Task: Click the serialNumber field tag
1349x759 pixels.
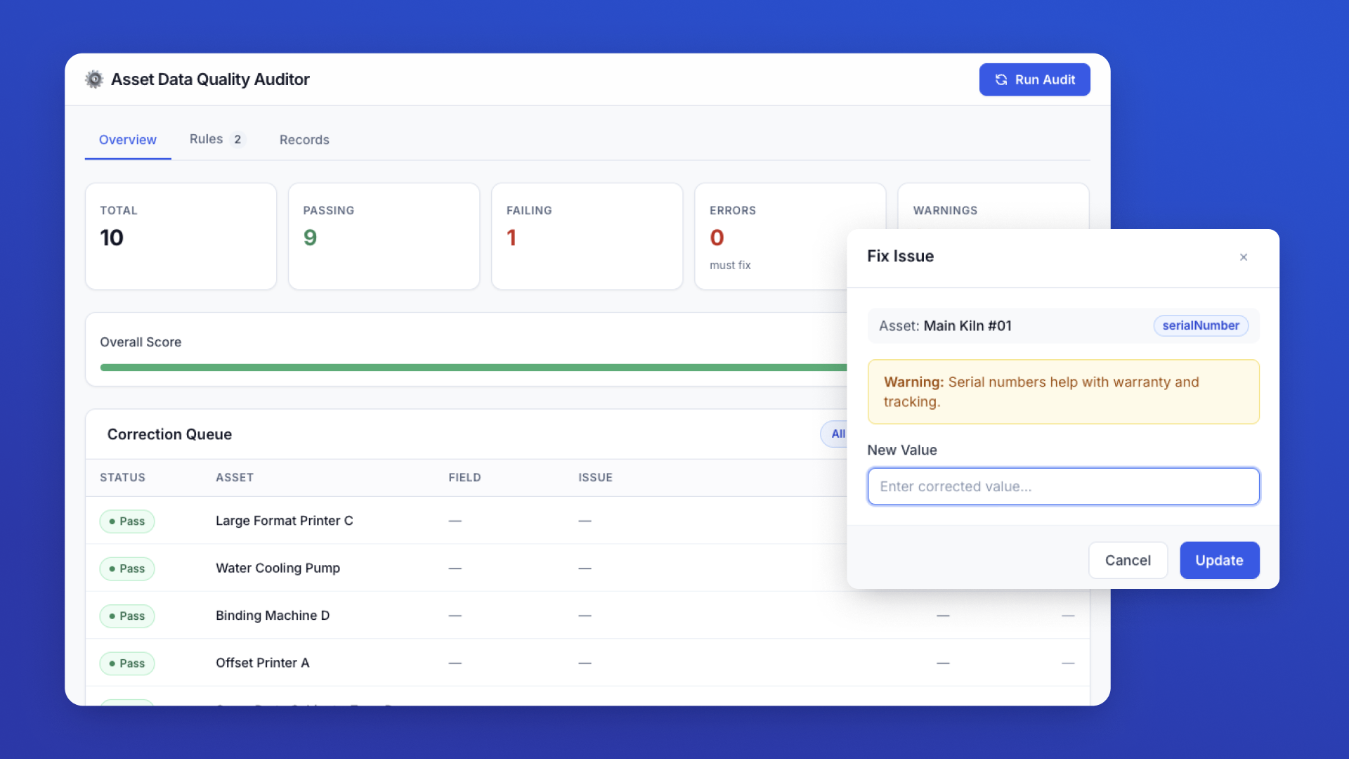Action: pos(1201,325)
